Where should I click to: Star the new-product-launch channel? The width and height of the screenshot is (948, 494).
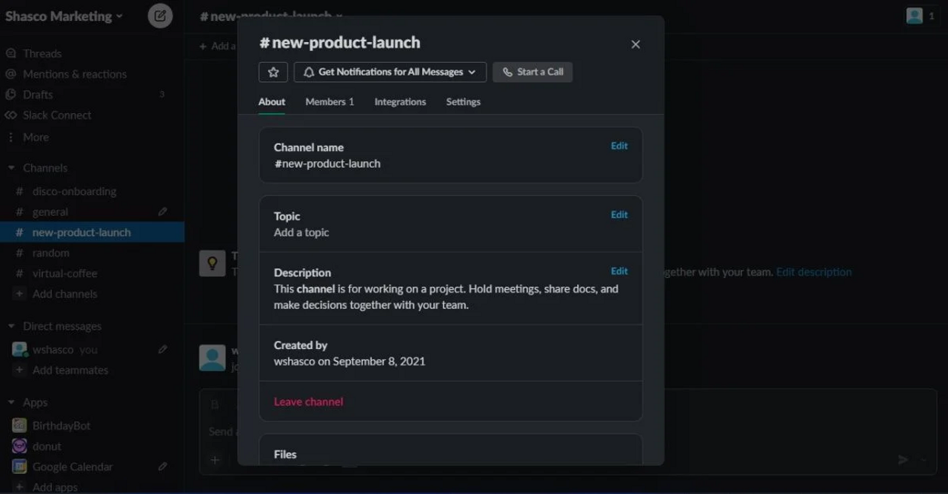tap(273, 72)
